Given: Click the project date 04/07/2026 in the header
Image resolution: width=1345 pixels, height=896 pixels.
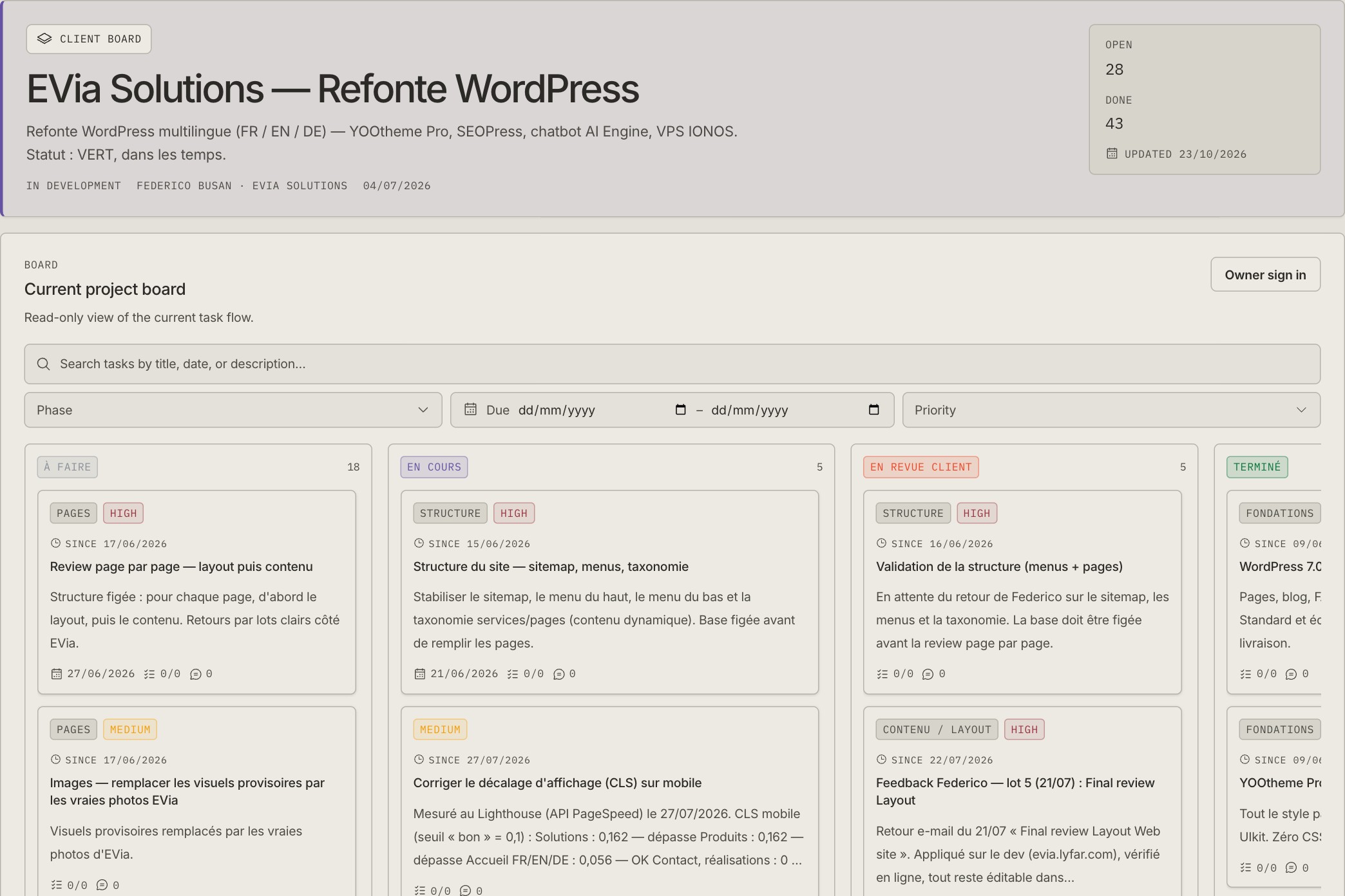Looking at the screenshot, I should 397,185.
